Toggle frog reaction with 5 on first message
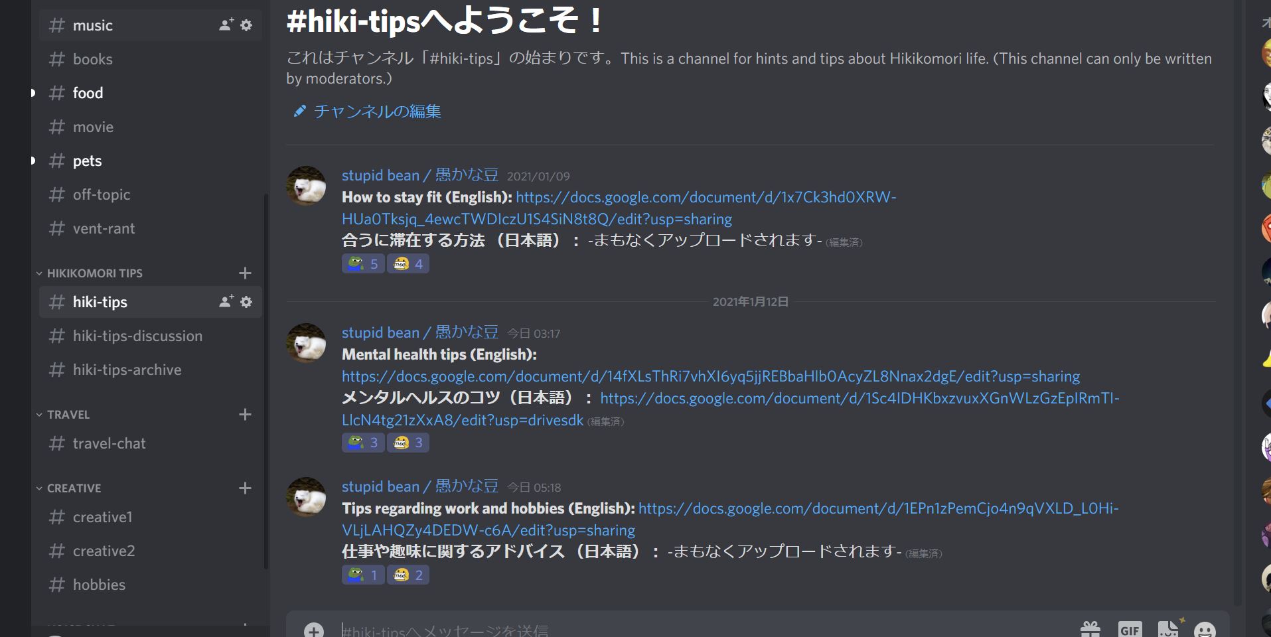 point(363,264)
